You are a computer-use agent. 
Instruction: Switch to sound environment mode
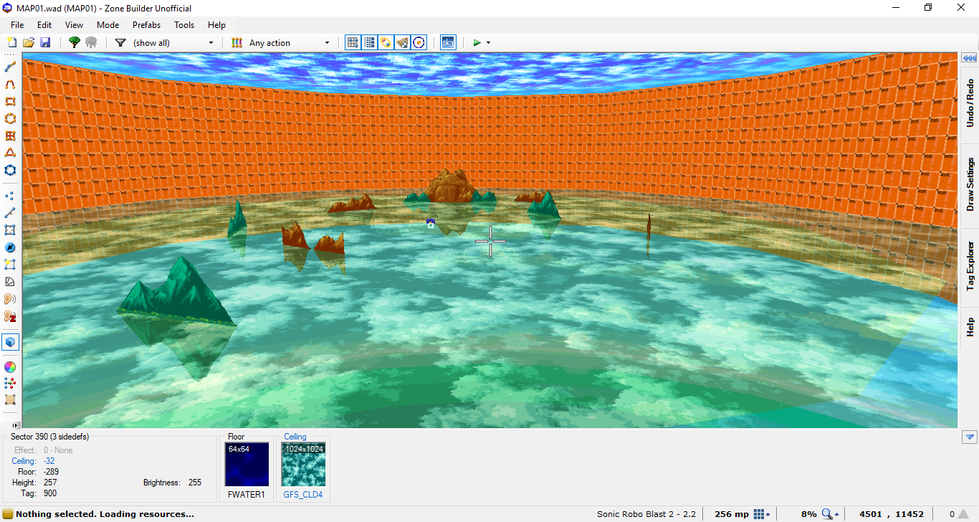(10, 316)
